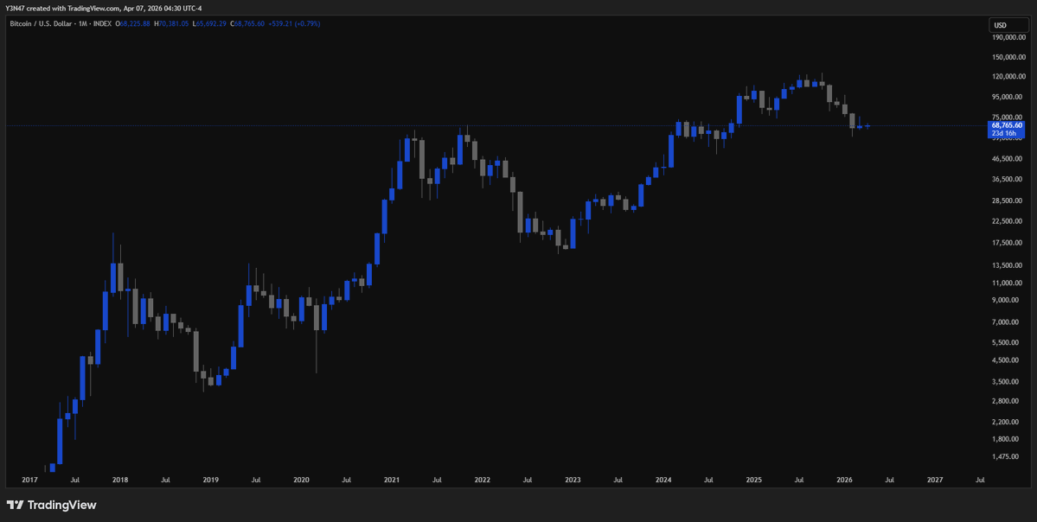Click the 2017 label on time axis

(x=29, y=481)
